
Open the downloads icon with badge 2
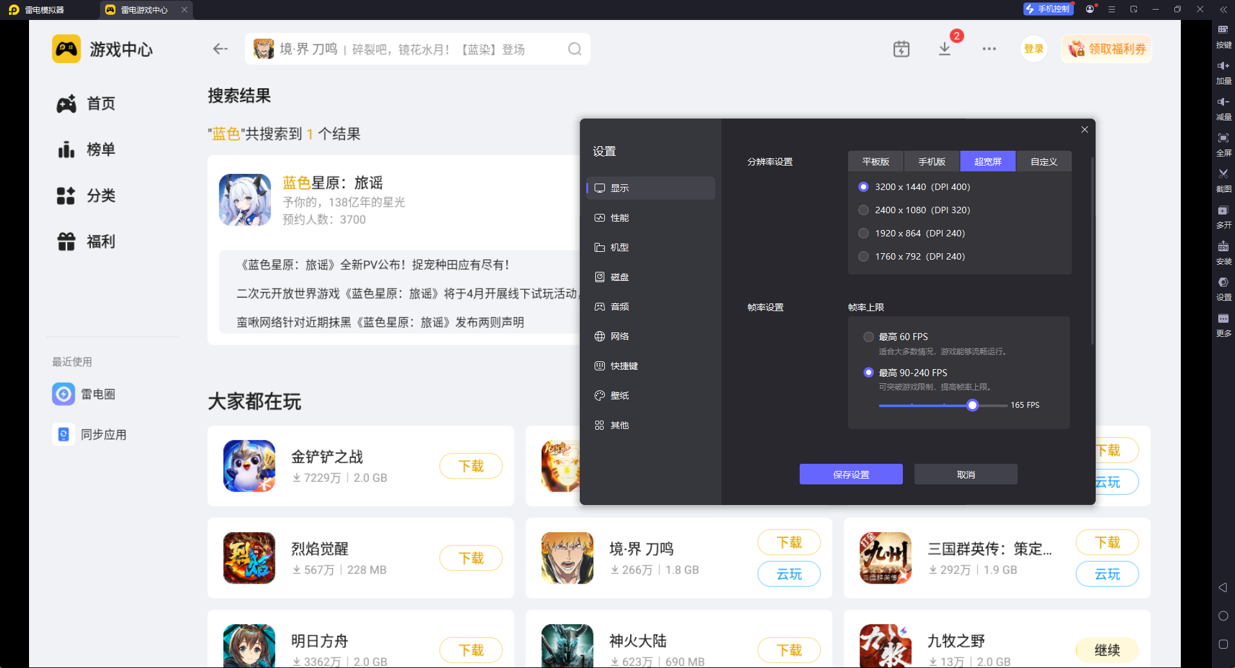tap(945, 49)
